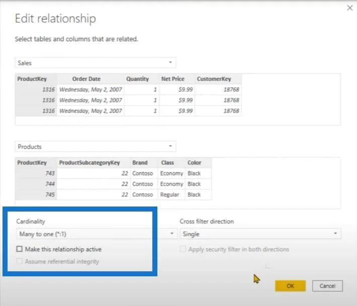Confirm with the OK button
The width and height of the screenshot is (357, 306).
coord(290,286)
